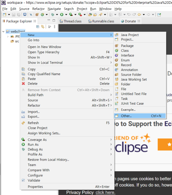Click Export... in the context menu
Image resolution: width=172 pixels, height=195 pixels.
(67, 117)
